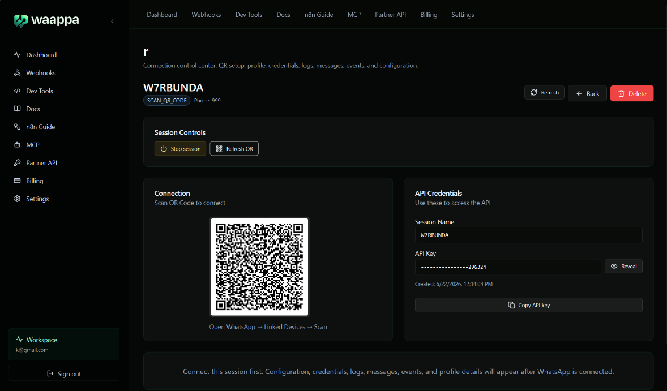Screen dimensions: 667x391
Task: Click the copy icon on Copy API key
Action: (x=511, y=305)
